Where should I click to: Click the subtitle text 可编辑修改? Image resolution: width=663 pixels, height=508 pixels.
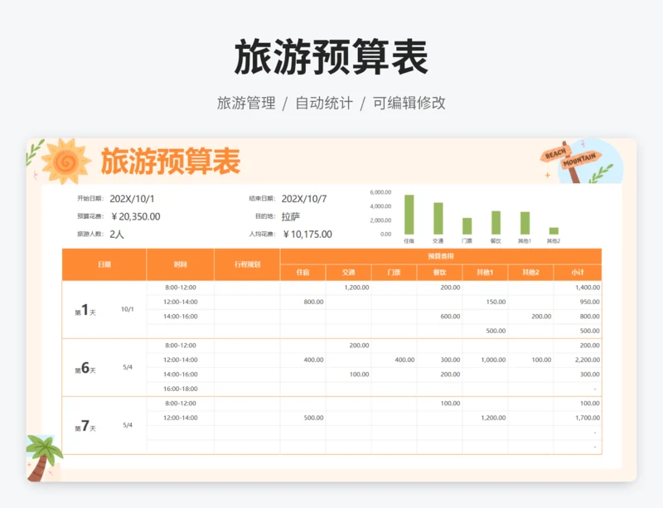tap(409, 103)
